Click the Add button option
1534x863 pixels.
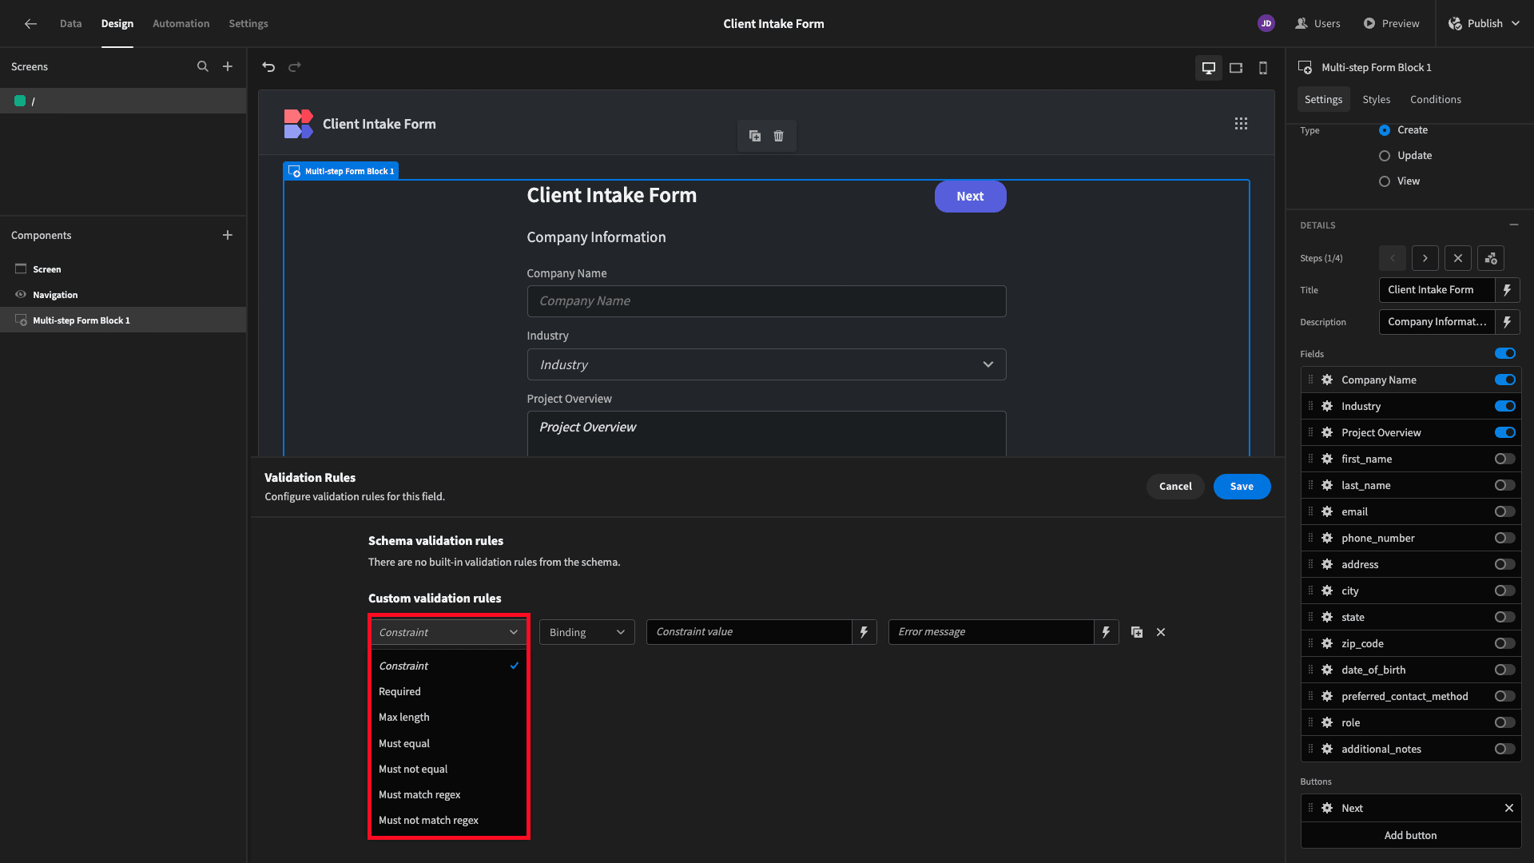pyautogui.click(x=1410, y=835)
